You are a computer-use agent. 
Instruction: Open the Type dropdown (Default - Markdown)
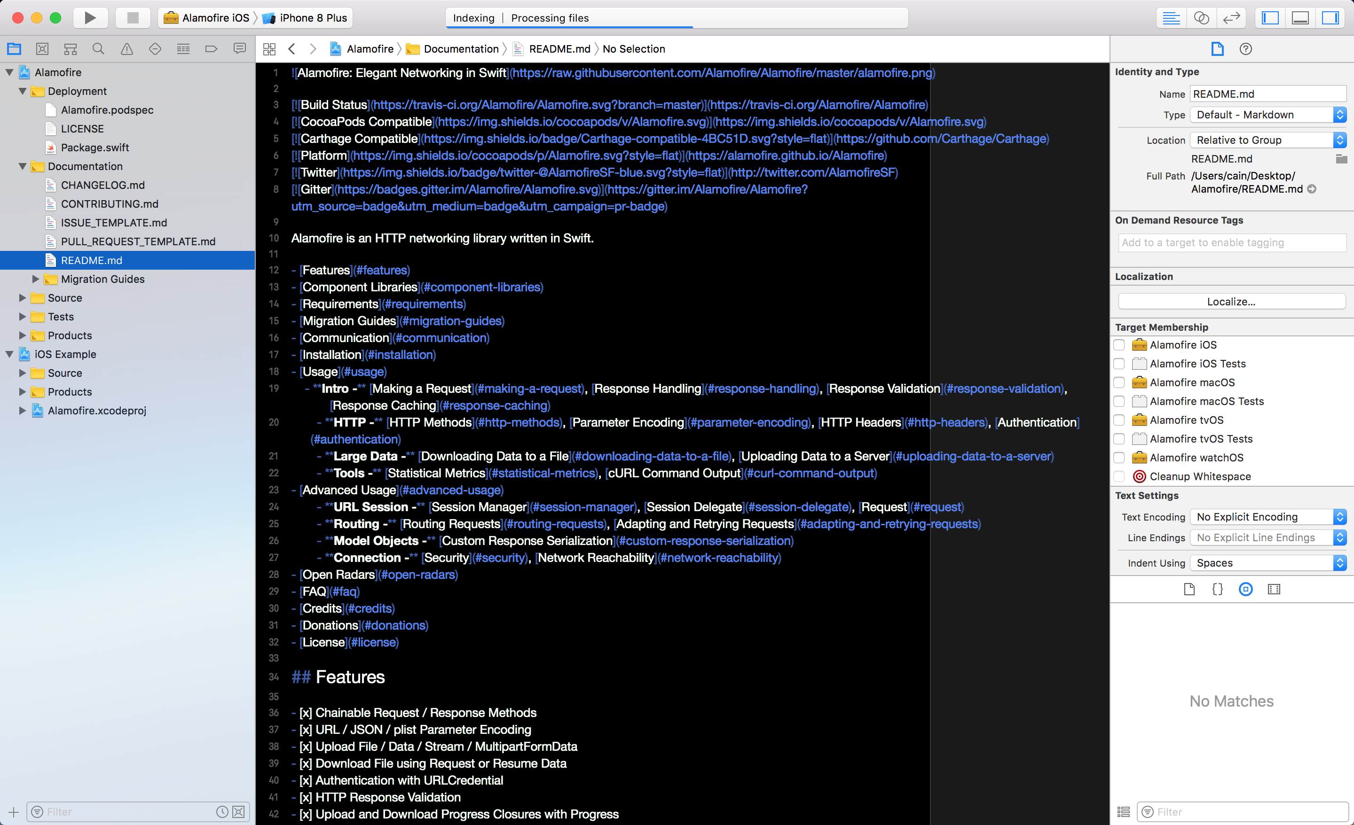(x=1267, y=115)
